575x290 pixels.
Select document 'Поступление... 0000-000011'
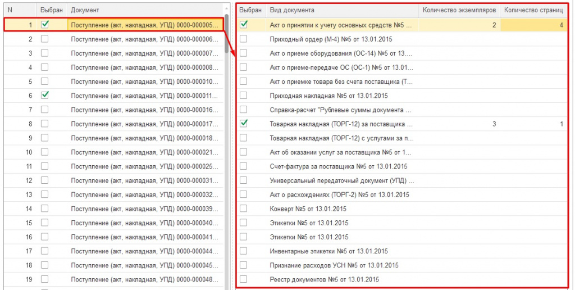(145, 96)
